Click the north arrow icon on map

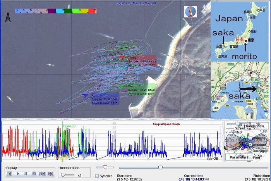click(8, 17)
